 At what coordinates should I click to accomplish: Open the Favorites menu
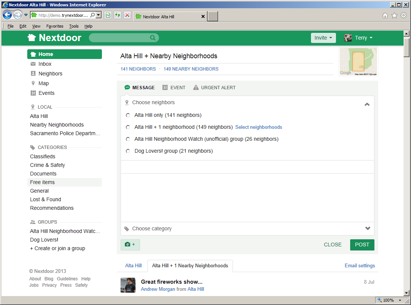(x=55, y=26)
